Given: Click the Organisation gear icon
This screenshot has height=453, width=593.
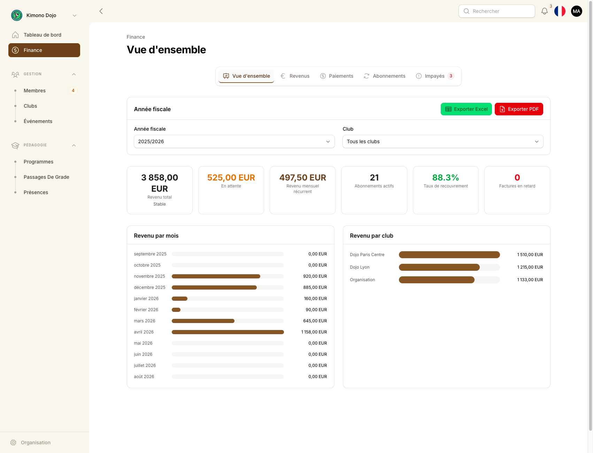Looking at the screenshot, I should pyautogui.click(x=13, y=443).
